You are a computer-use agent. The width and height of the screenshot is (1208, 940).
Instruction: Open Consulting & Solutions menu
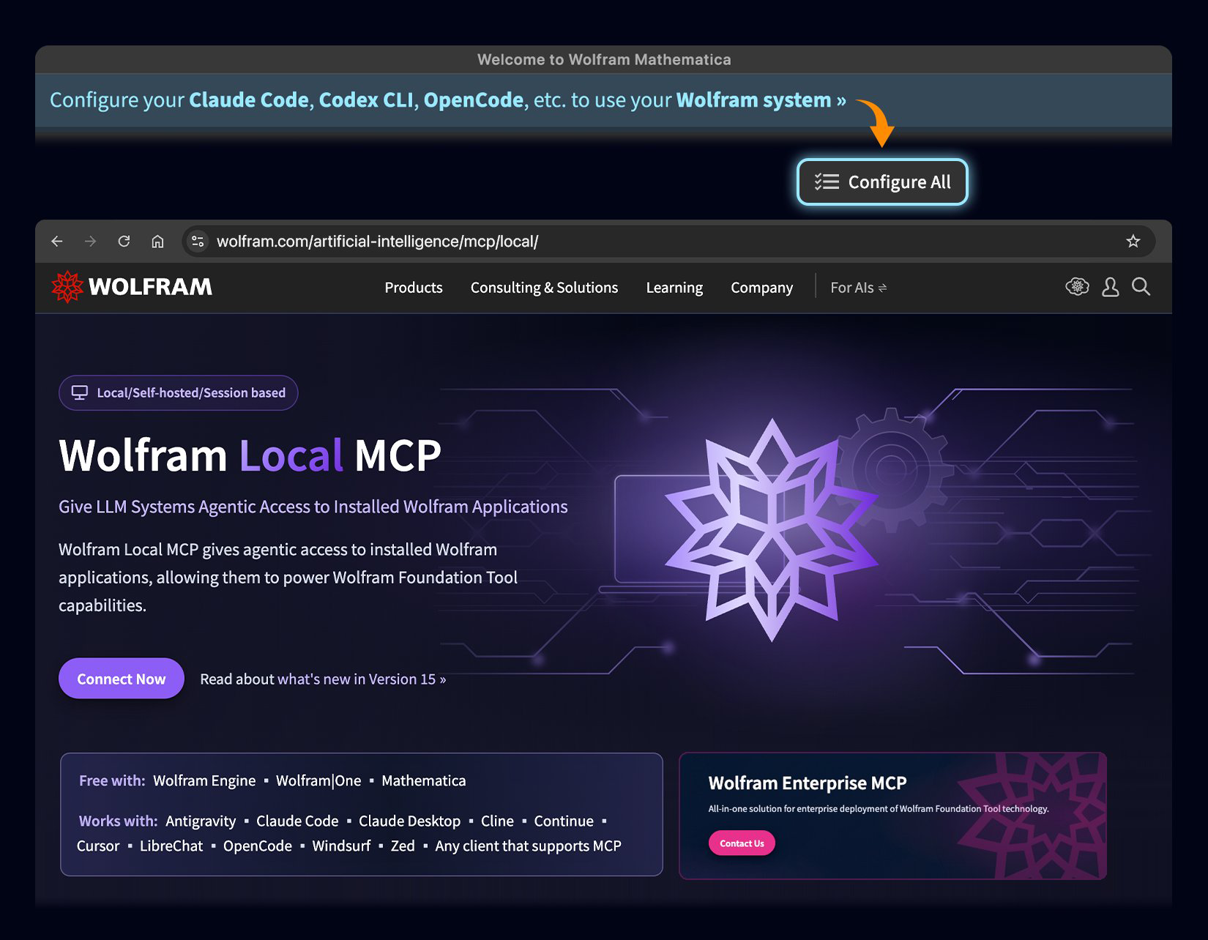[x=544, y=288]
